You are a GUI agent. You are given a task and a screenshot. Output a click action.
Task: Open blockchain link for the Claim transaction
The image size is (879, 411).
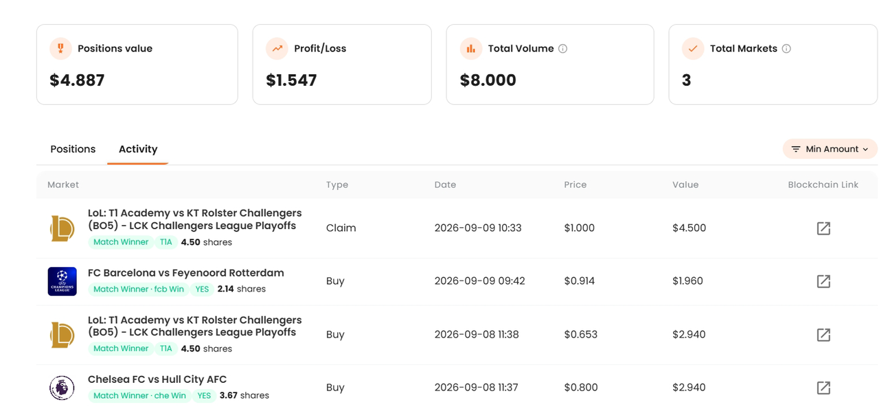coord(823,228)
